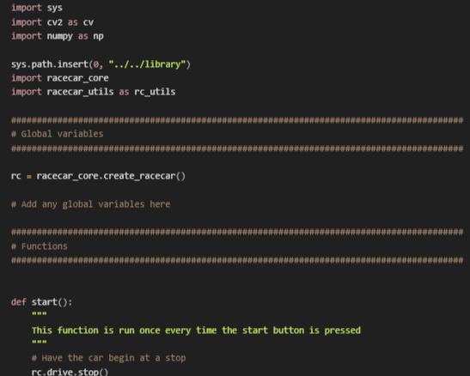Click the 'import sys' line
The image size is (470, 376).
(37, 8)
